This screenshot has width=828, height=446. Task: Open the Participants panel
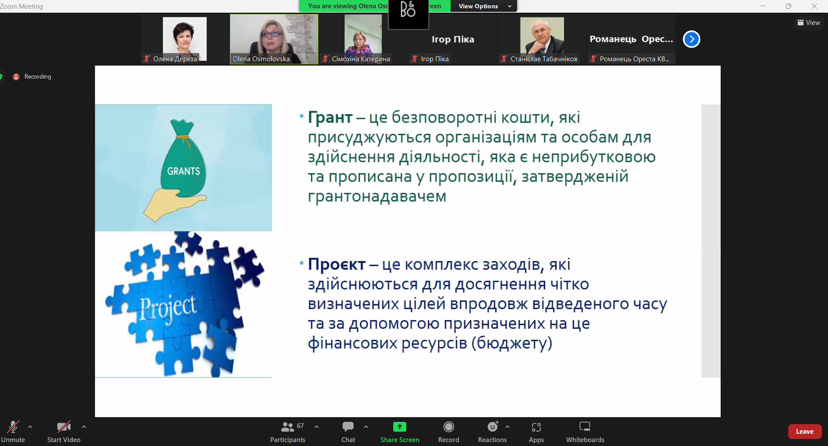288,431
